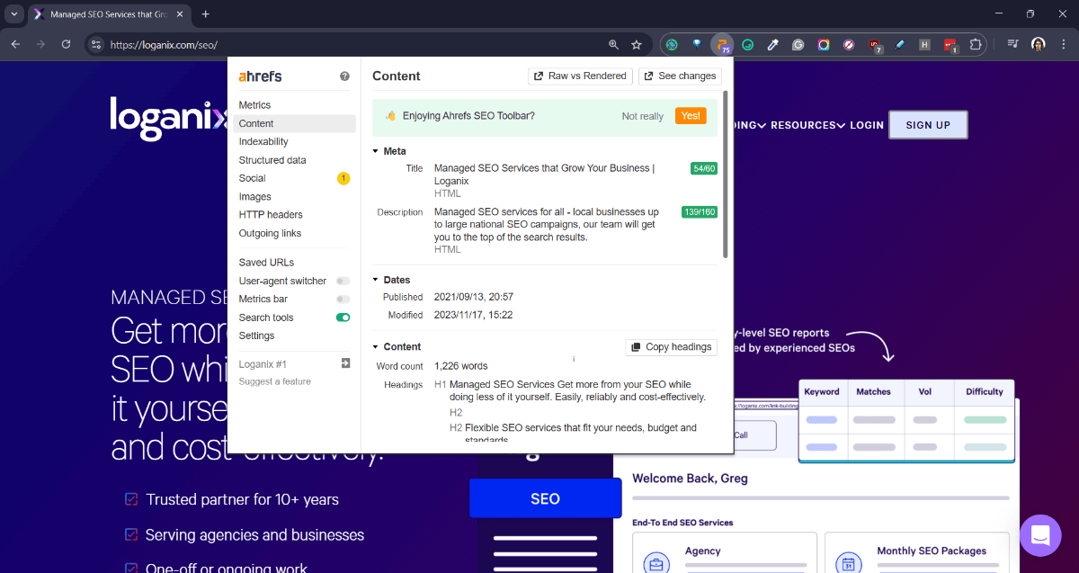View site information icon left of URL
The width and height of the screenshot is (1079, 573).
[x=97, y=44]
